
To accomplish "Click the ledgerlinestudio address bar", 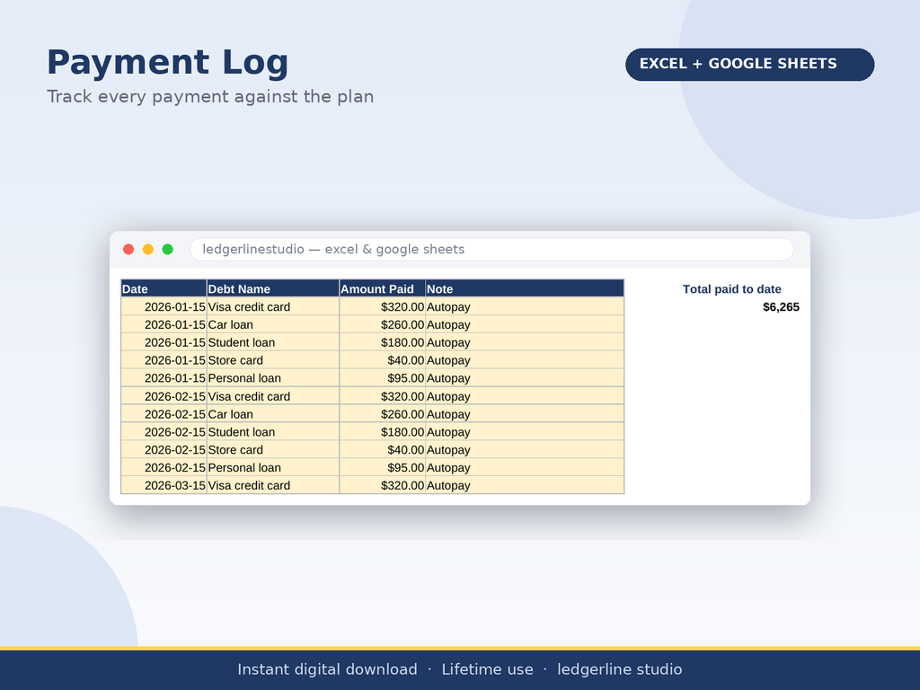I will pyautogui.click(x=491, y=250).
